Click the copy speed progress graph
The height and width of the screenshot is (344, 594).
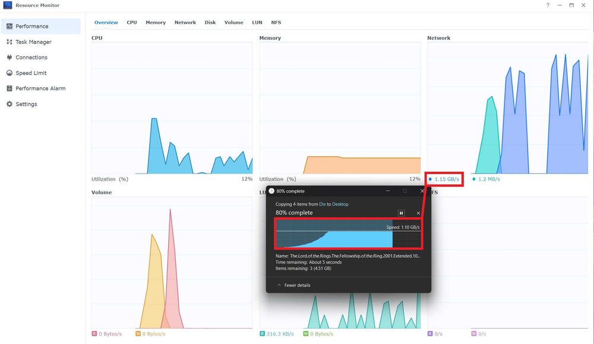click(348, 233)
